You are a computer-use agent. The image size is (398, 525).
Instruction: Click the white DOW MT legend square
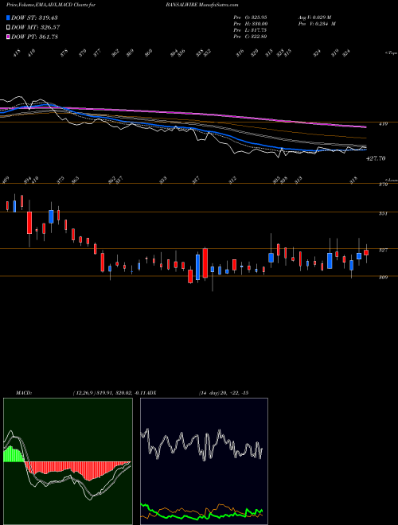click(x=8, y=27)
